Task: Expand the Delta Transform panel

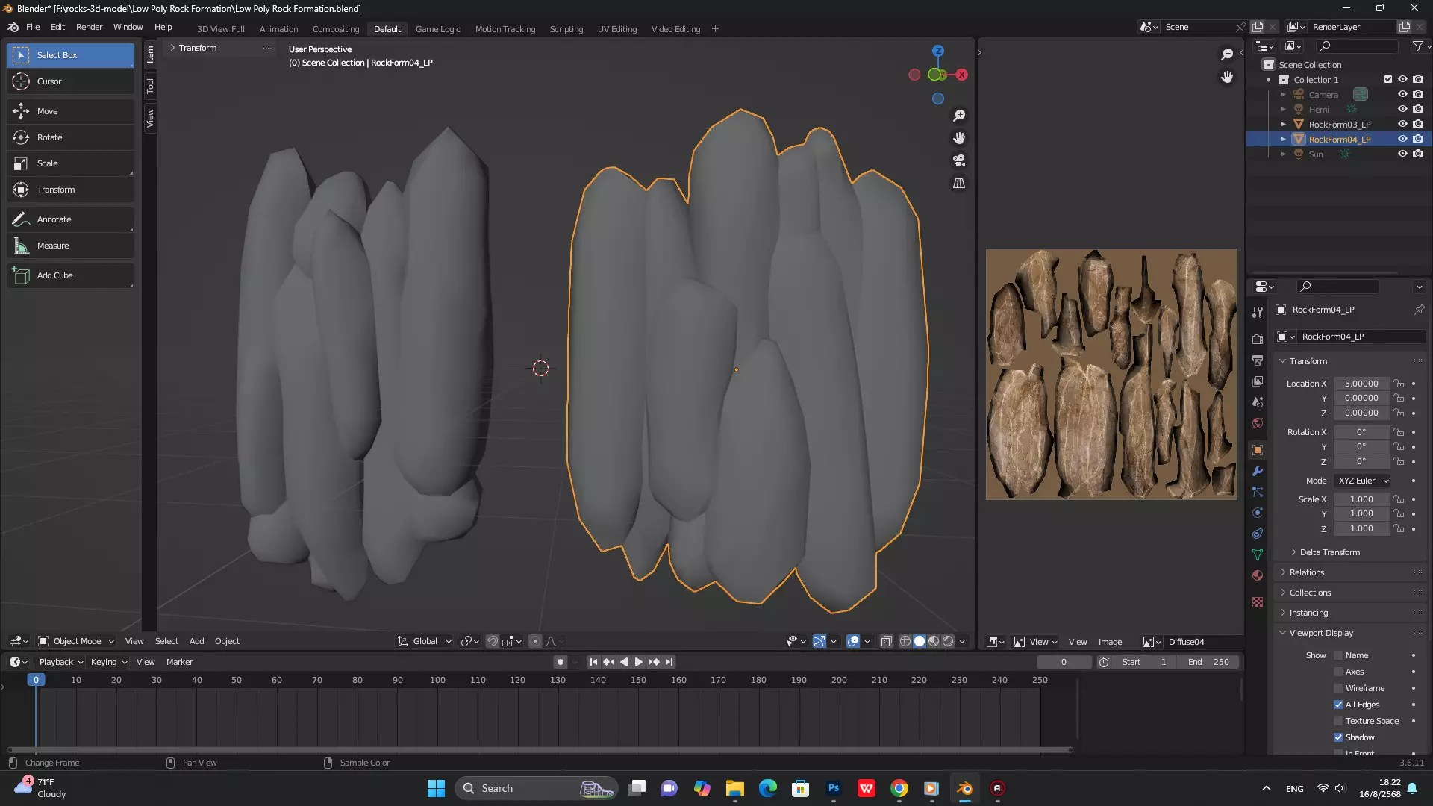Action: 1329,552
